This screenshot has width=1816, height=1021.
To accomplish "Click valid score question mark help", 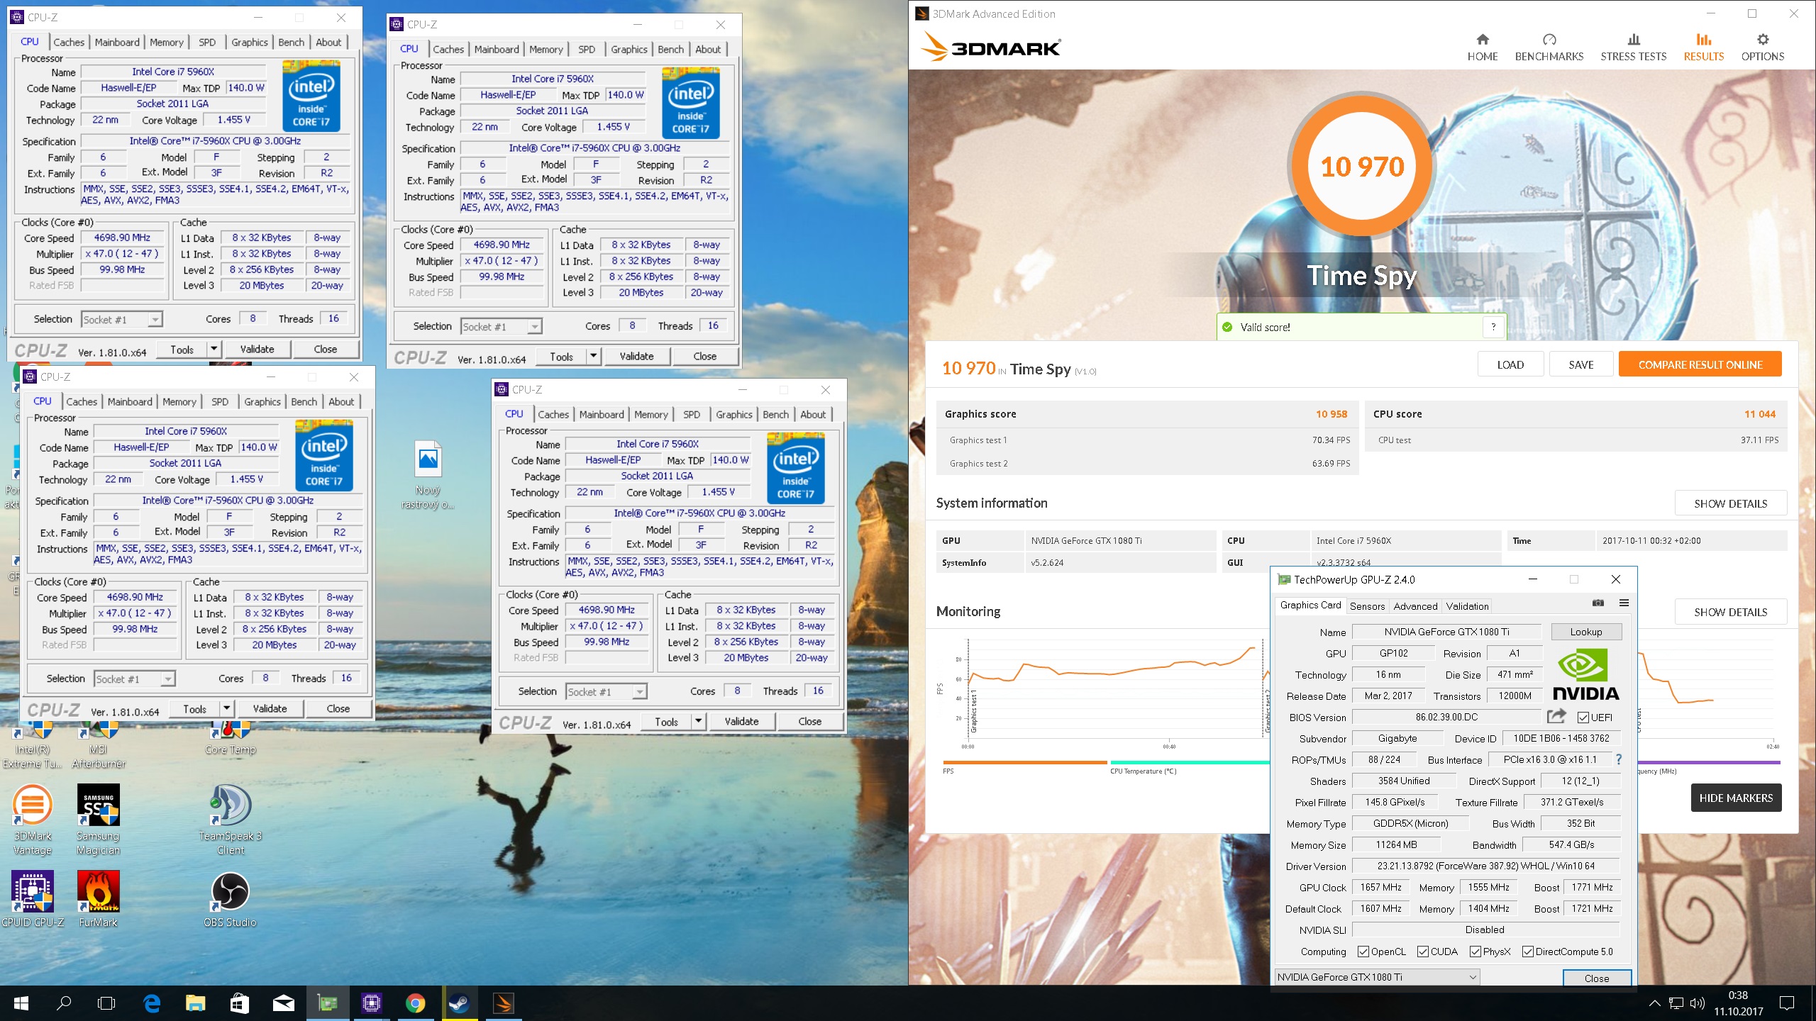I will (x=1493, y=327).
